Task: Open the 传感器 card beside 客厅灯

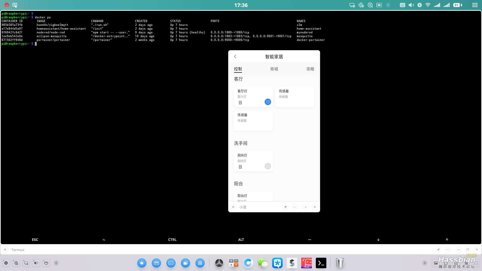Action: click(295, 97)
